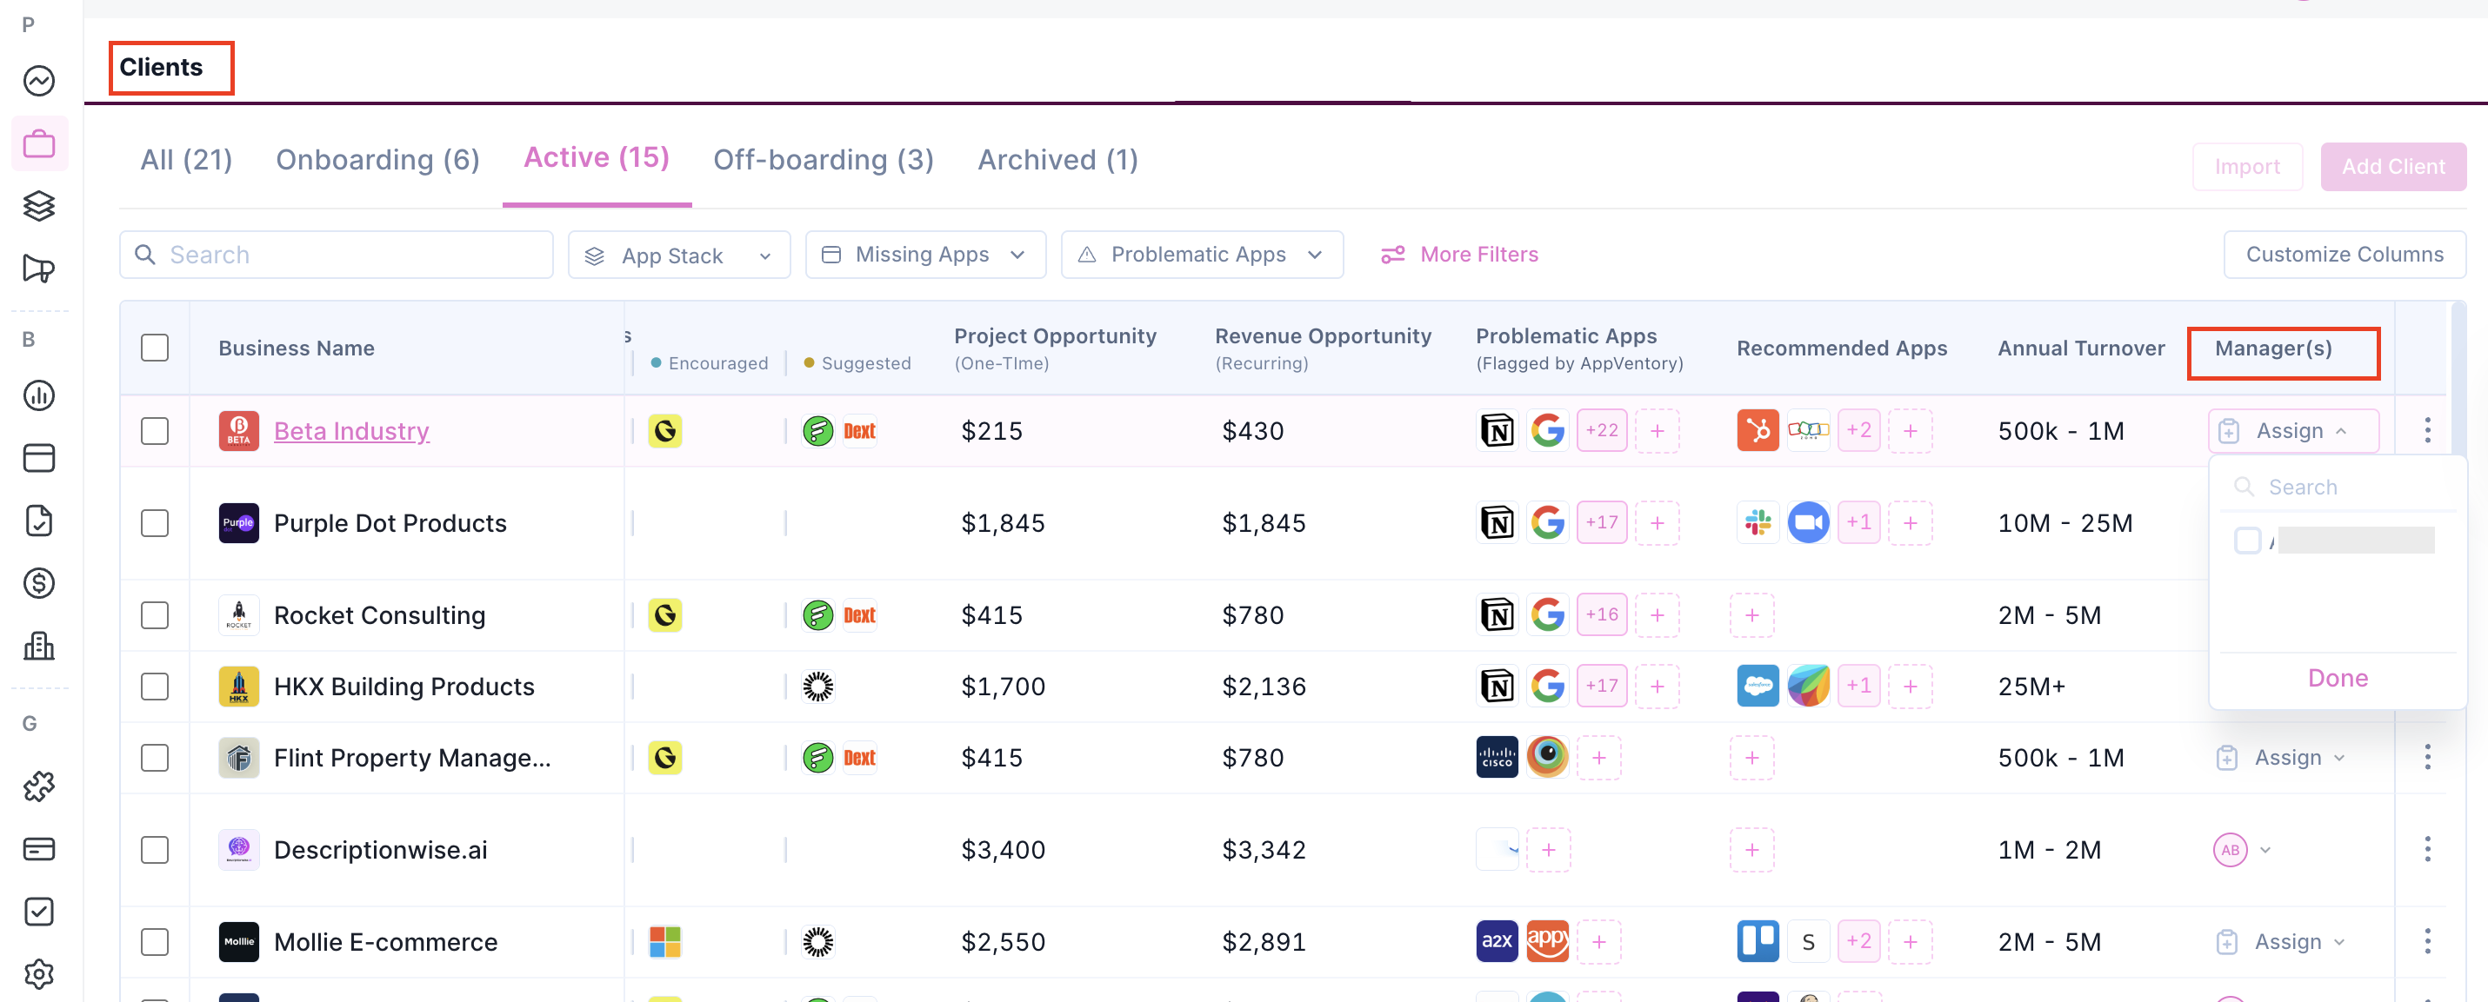The height and width of the screenshot is (1002, 2488).
Task: Open the Missing Apps dropdown
Action: [924, 255]
